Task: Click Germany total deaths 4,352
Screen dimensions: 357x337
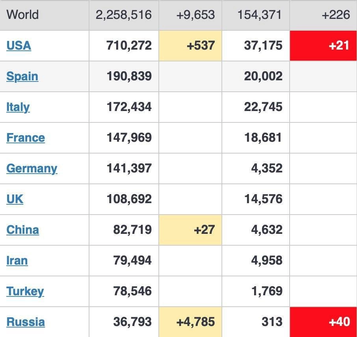Action: [x=266, y=168]
